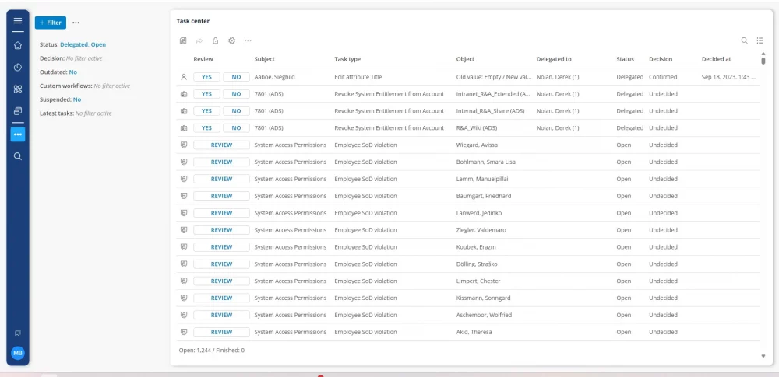Open the MB user avatar
779x377 pixels.
pyautogui.click(x=18, y=353)
